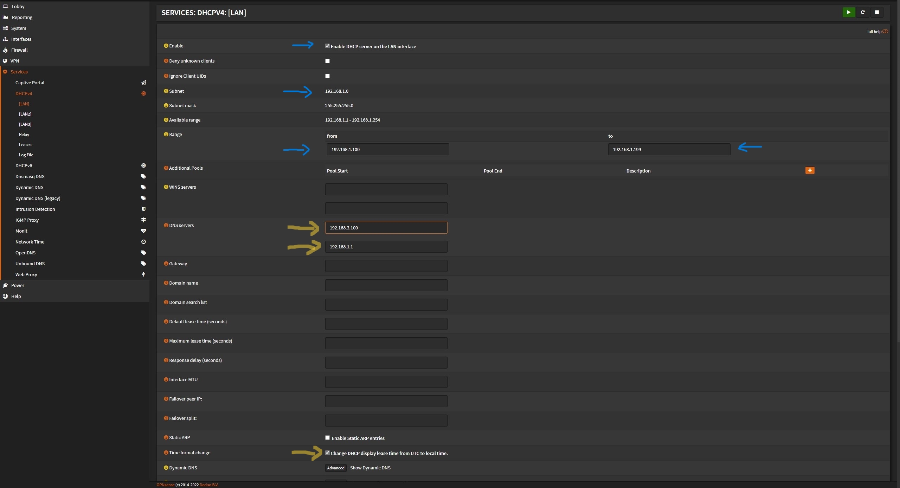Click the Monit heartbeat icon
Image resolution: width=900 pixels, height=488 pixels.
143,231
